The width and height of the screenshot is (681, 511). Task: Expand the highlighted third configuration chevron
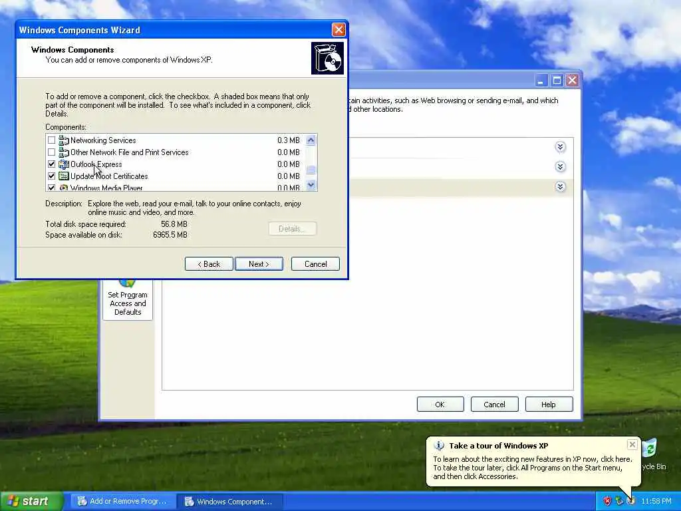point(560,187)
